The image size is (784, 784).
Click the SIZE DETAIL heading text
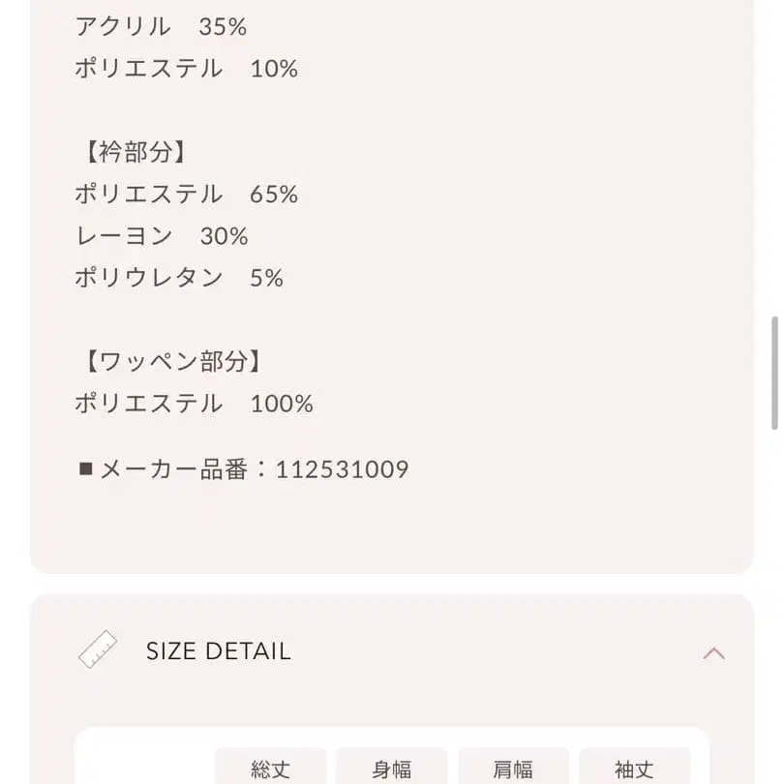point(218,651)
